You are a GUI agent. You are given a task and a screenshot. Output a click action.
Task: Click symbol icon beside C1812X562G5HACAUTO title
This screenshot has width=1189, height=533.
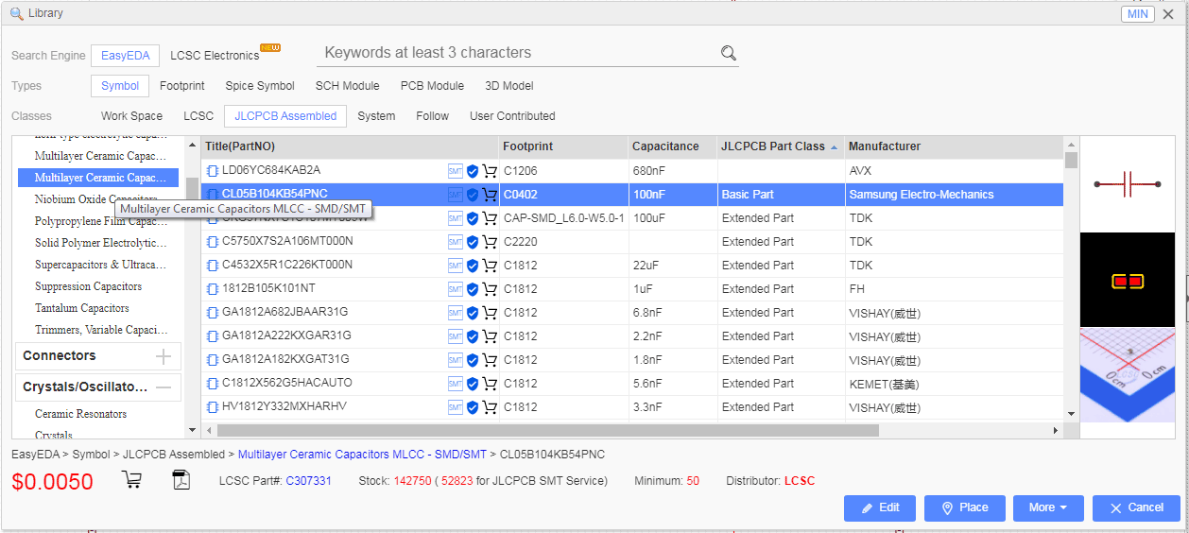(213, 384)
